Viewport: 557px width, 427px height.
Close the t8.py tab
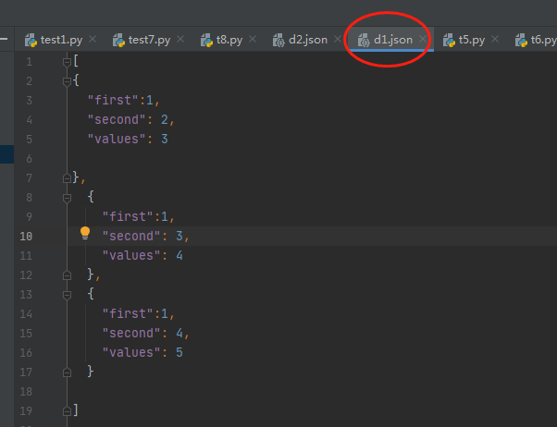pyautogui.click(x=253, y=39)
